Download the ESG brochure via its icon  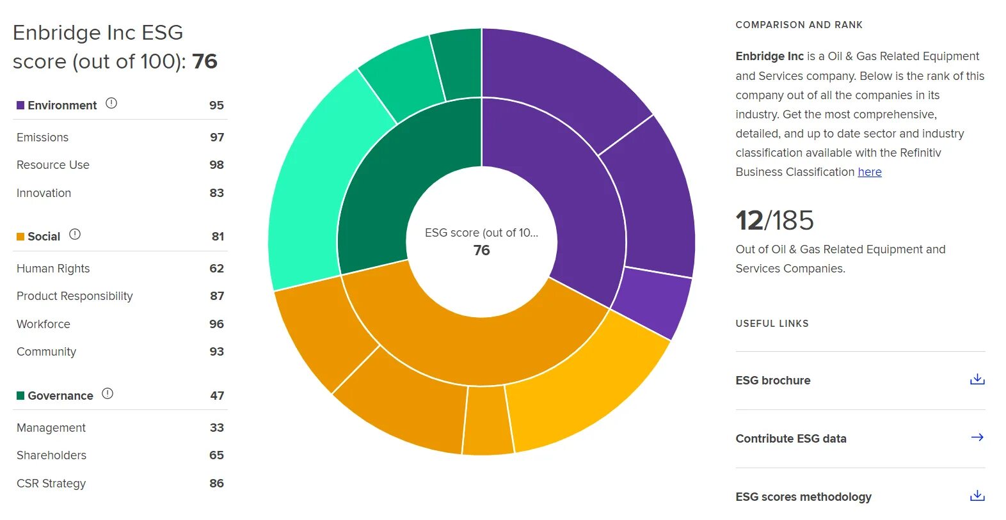point(977,379)
